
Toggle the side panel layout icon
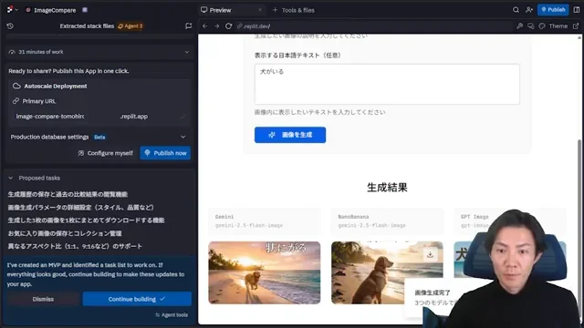(577, 10)
